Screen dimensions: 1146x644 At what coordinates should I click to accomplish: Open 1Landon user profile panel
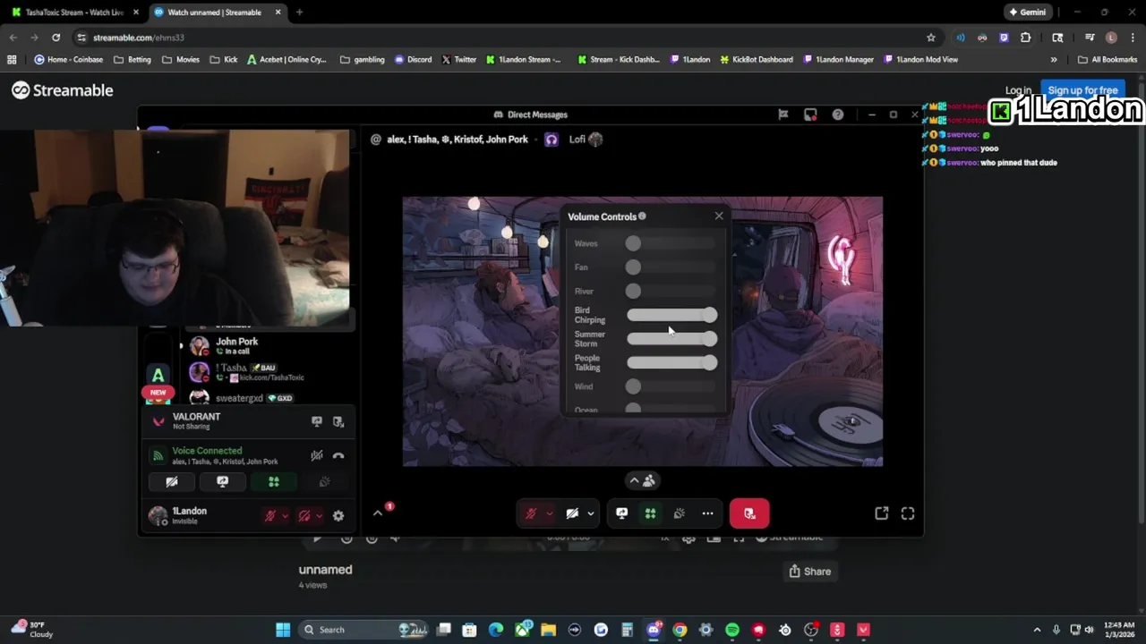[189, 515]
